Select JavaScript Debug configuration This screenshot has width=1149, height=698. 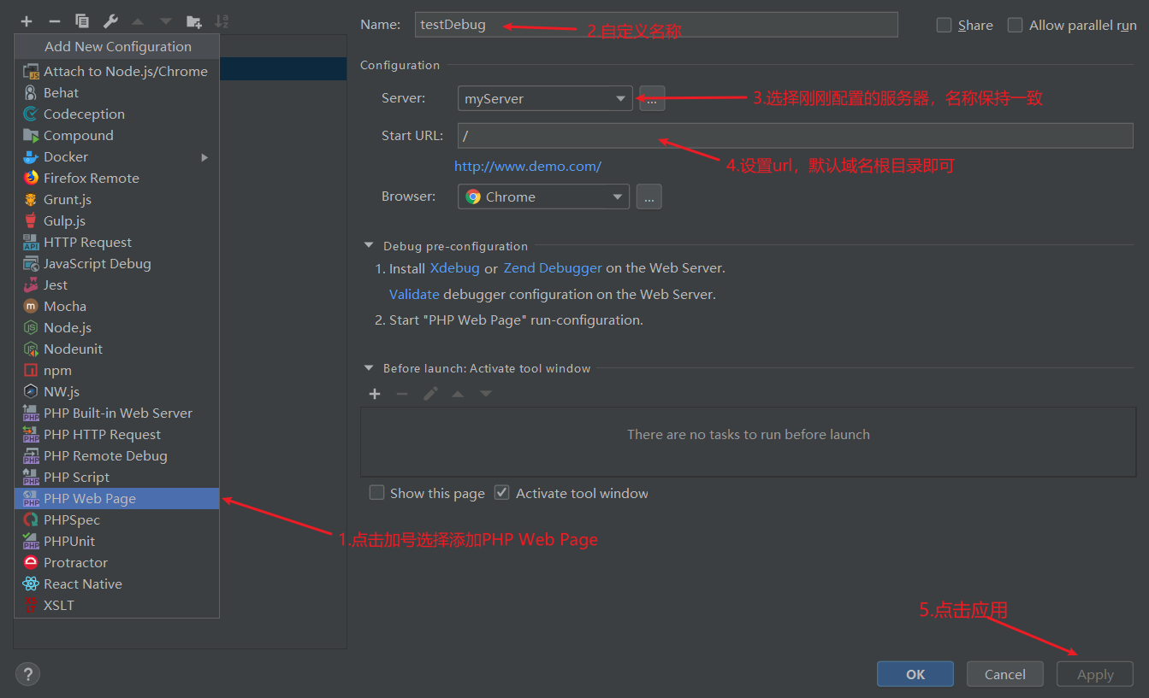click(116, 263)
